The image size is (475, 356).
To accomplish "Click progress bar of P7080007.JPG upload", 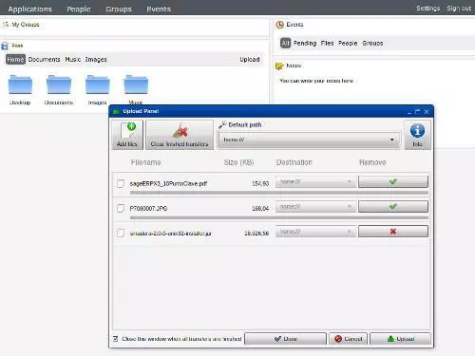I will click(279, 217).
